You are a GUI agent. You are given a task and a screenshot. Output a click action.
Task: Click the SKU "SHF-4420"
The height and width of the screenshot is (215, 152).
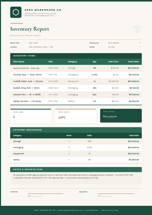(x=53, y=68)
